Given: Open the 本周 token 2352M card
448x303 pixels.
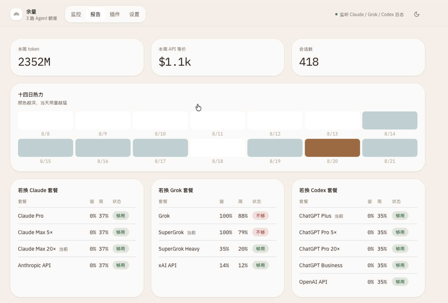Looking at the screenshot, I should (77, 57).
